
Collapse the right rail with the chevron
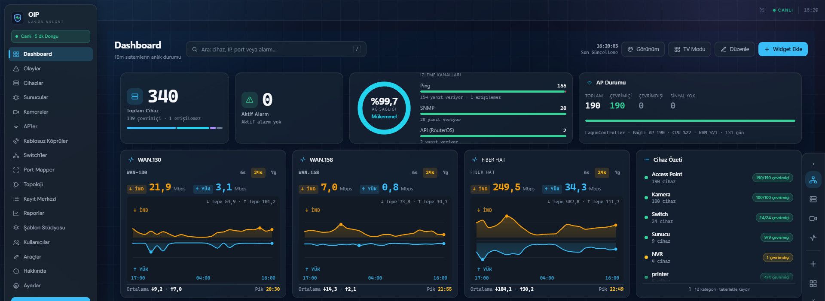click(813, 164)
